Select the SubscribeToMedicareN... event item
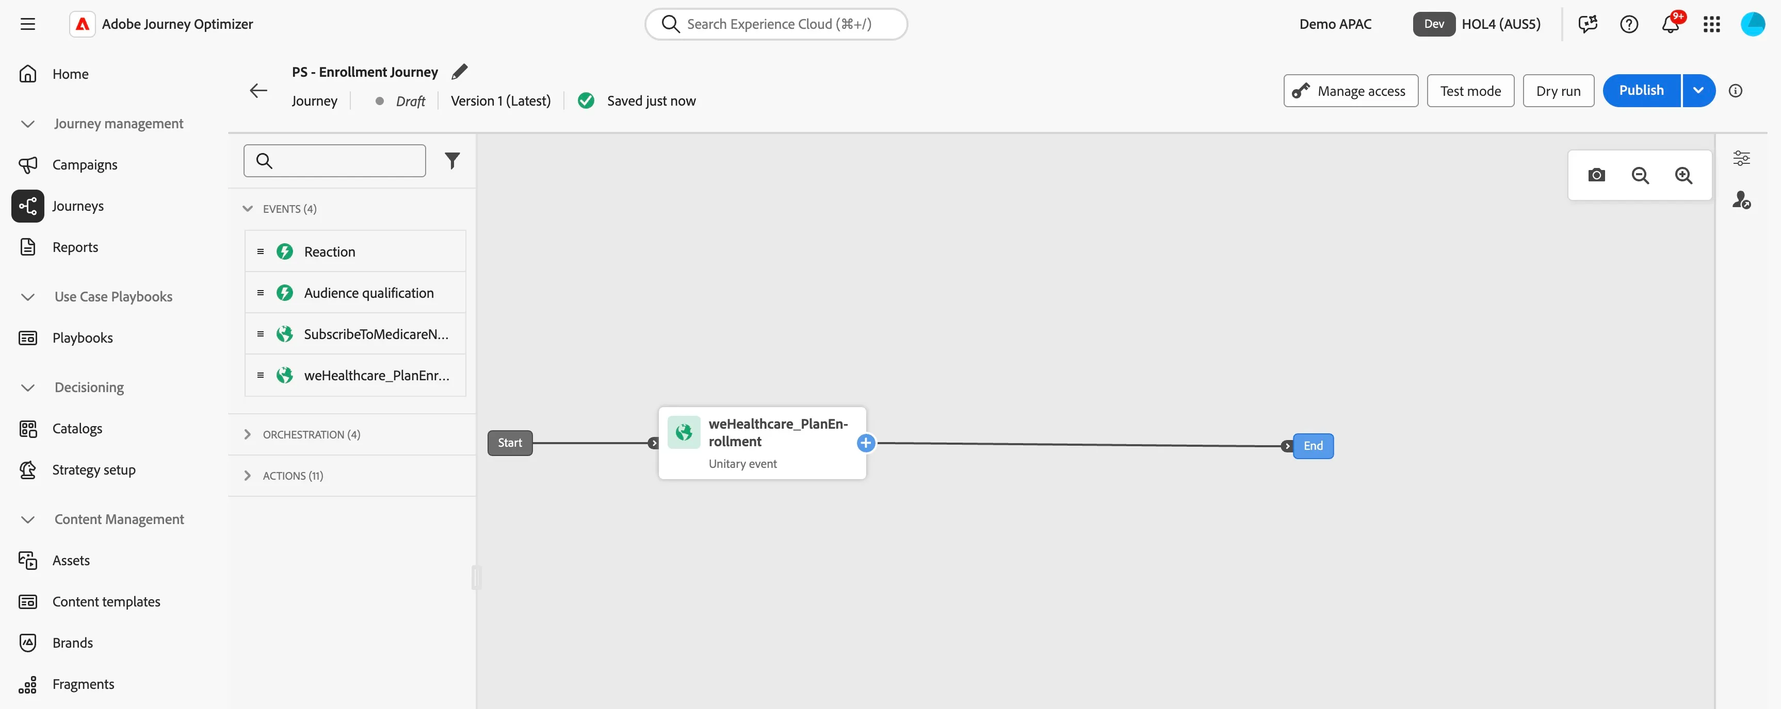The height and width of the screenshot is (709, 1781). (354, 334)
